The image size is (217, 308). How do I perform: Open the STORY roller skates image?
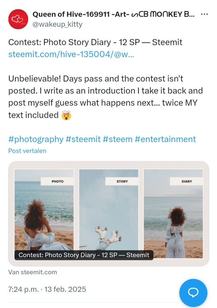point(108,210)
